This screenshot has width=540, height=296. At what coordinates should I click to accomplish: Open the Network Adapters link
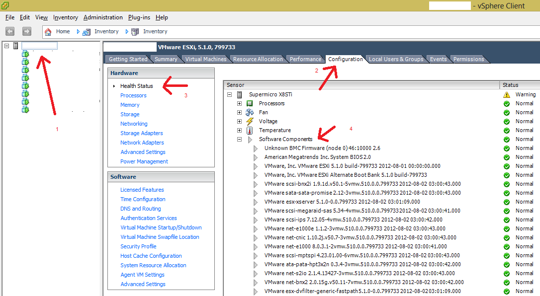click(142, 143)
